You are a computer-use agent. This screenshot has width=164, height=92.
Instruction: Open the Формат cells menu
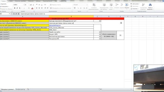pyautogui.click(x=127, y=6)
